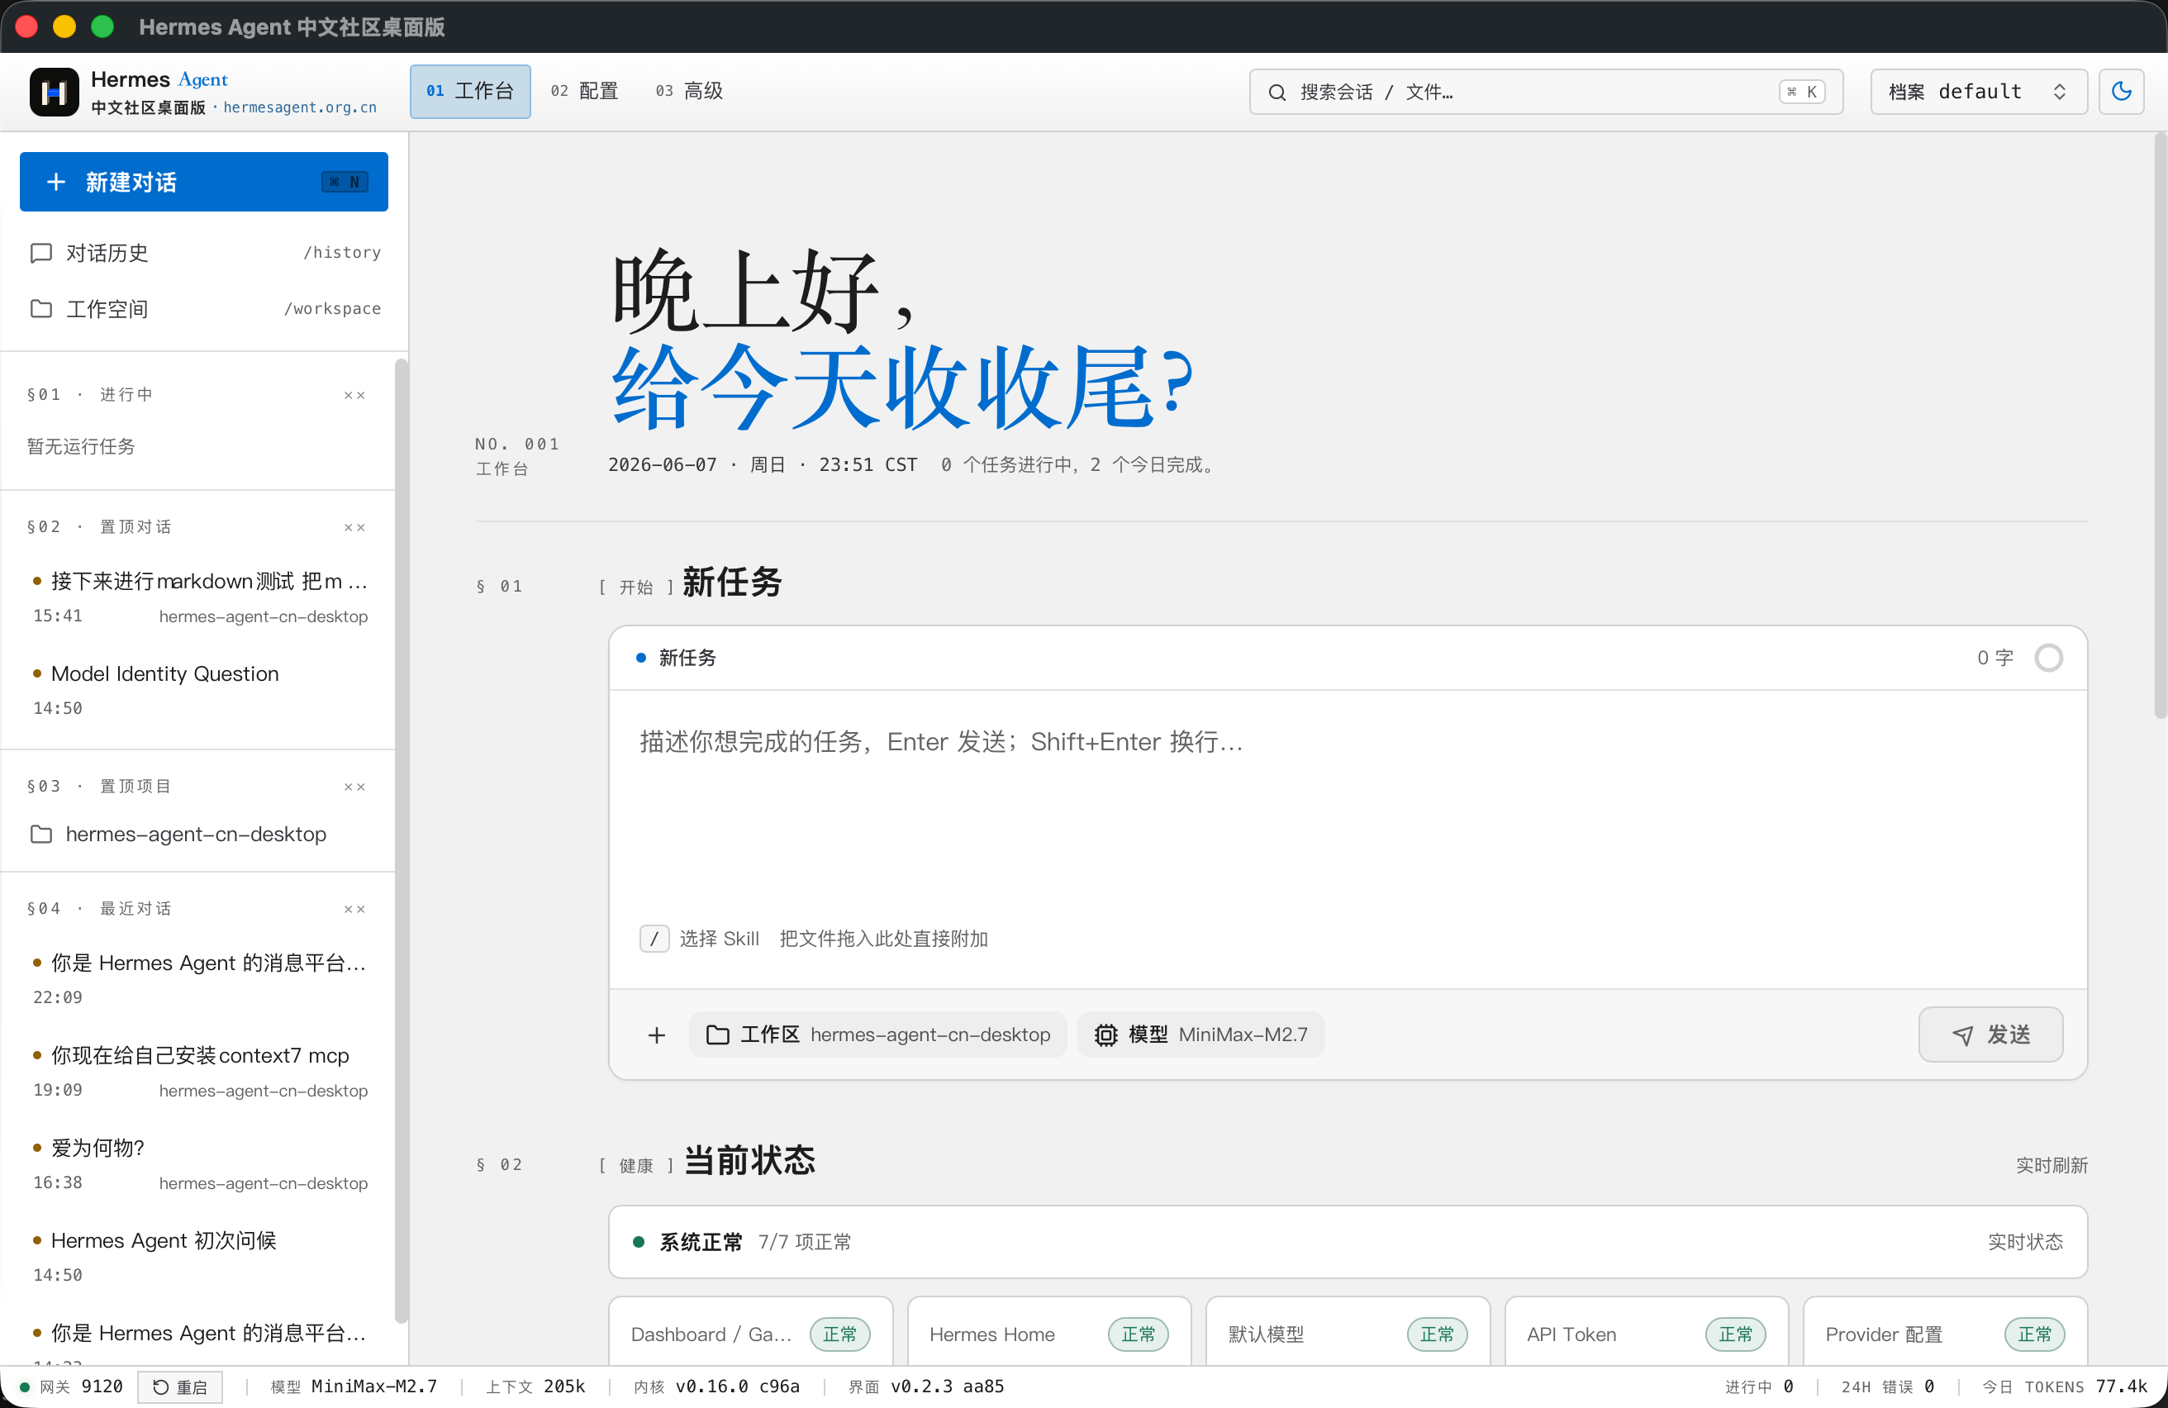2168x1408 pixels.
Task: Open recent chat Hermes Agent 初次问候
Action: coord(201,1257)
